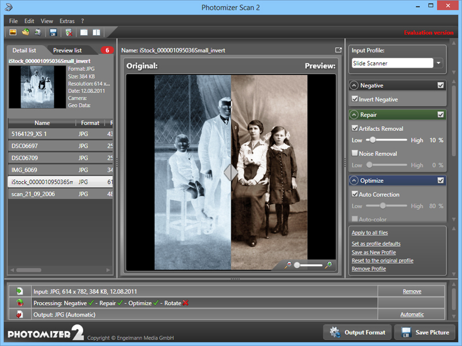Click the save disk toolbar icon
The image size is (462, 346).
(x=53, y=32)
